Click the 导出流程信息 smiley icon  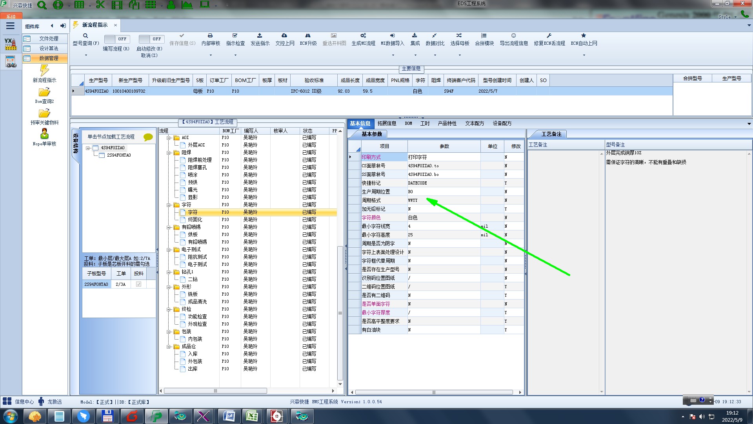pyautogui.click(x=513, y=36)
